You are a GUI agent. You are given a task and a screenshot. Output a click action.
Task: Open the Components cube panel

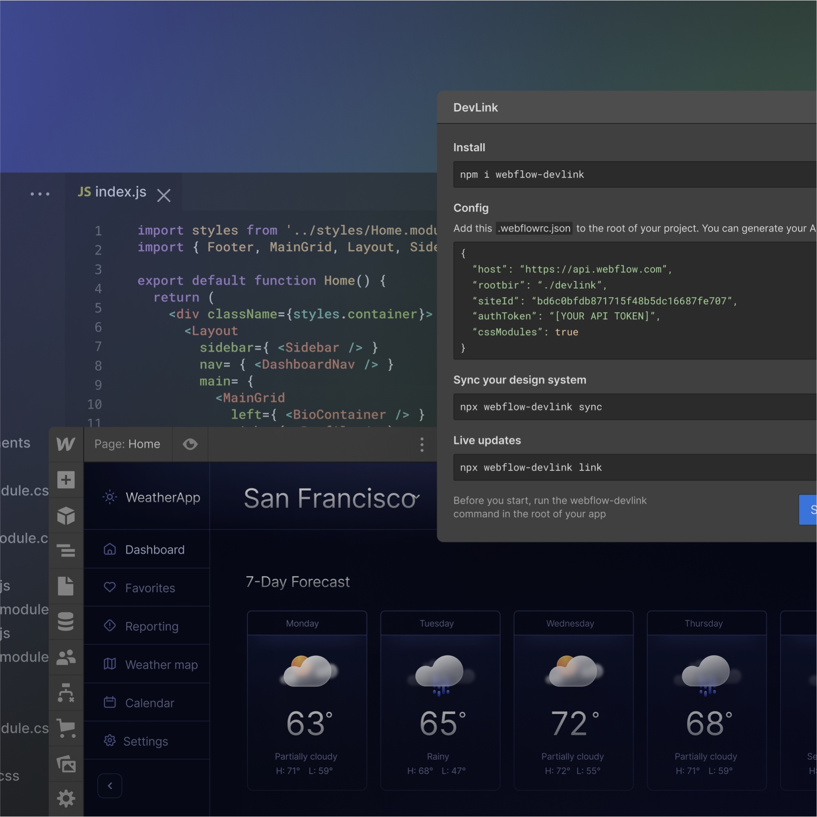click(66, 516)
